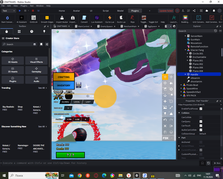Screen dimensions: 223x179
Task: Toggle the CustomPhysicalProperties checkbox
Action: point(201,154)
